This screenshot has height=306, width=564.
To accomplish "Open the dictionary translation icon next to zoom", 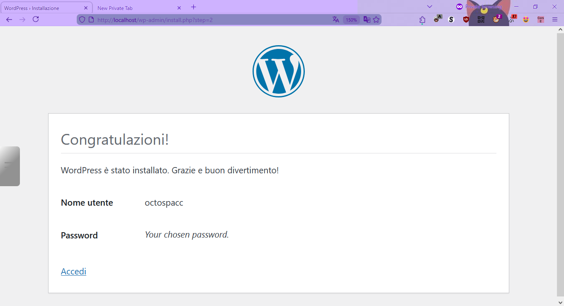I will [x=366, y=19].
